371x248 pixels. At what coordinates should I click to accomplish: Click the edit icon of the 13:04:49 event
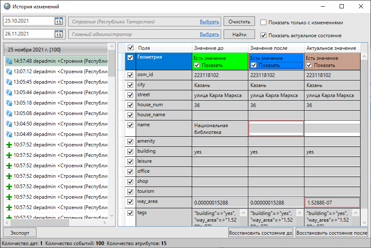[x=9, y=134]
